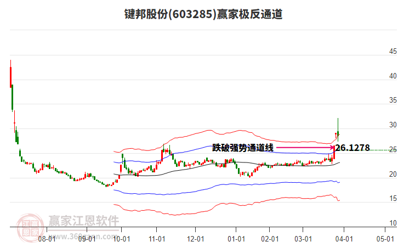This screenshot has height=247, width=398.
Task: Click the 20 price axis label
Action: (393, 175)
